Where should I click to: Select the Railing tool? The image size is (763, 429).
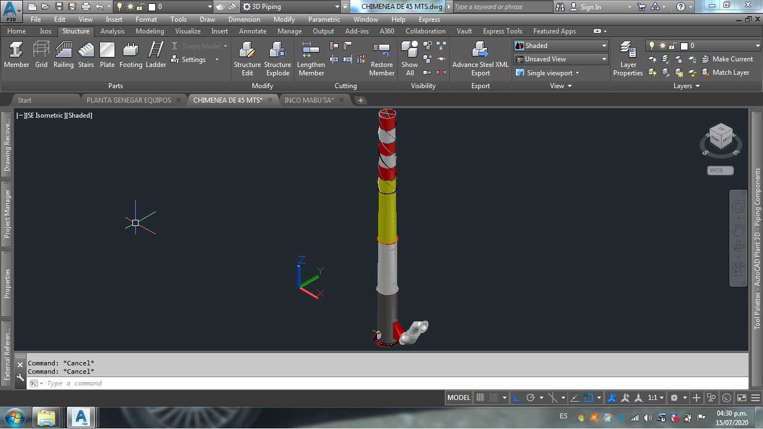point(63,55)
